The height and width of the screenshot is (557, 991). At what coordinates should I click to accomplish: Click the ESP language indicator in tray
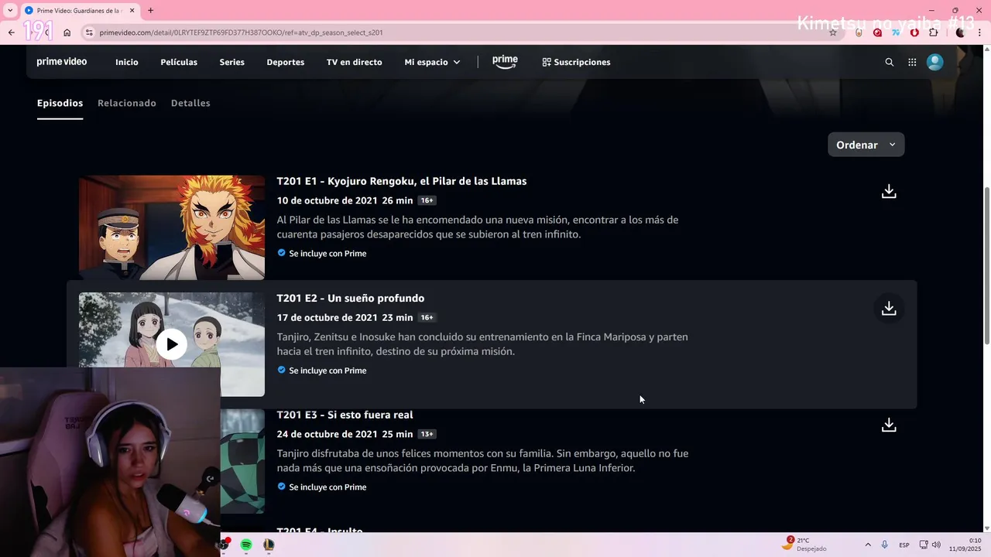(904, 545)
